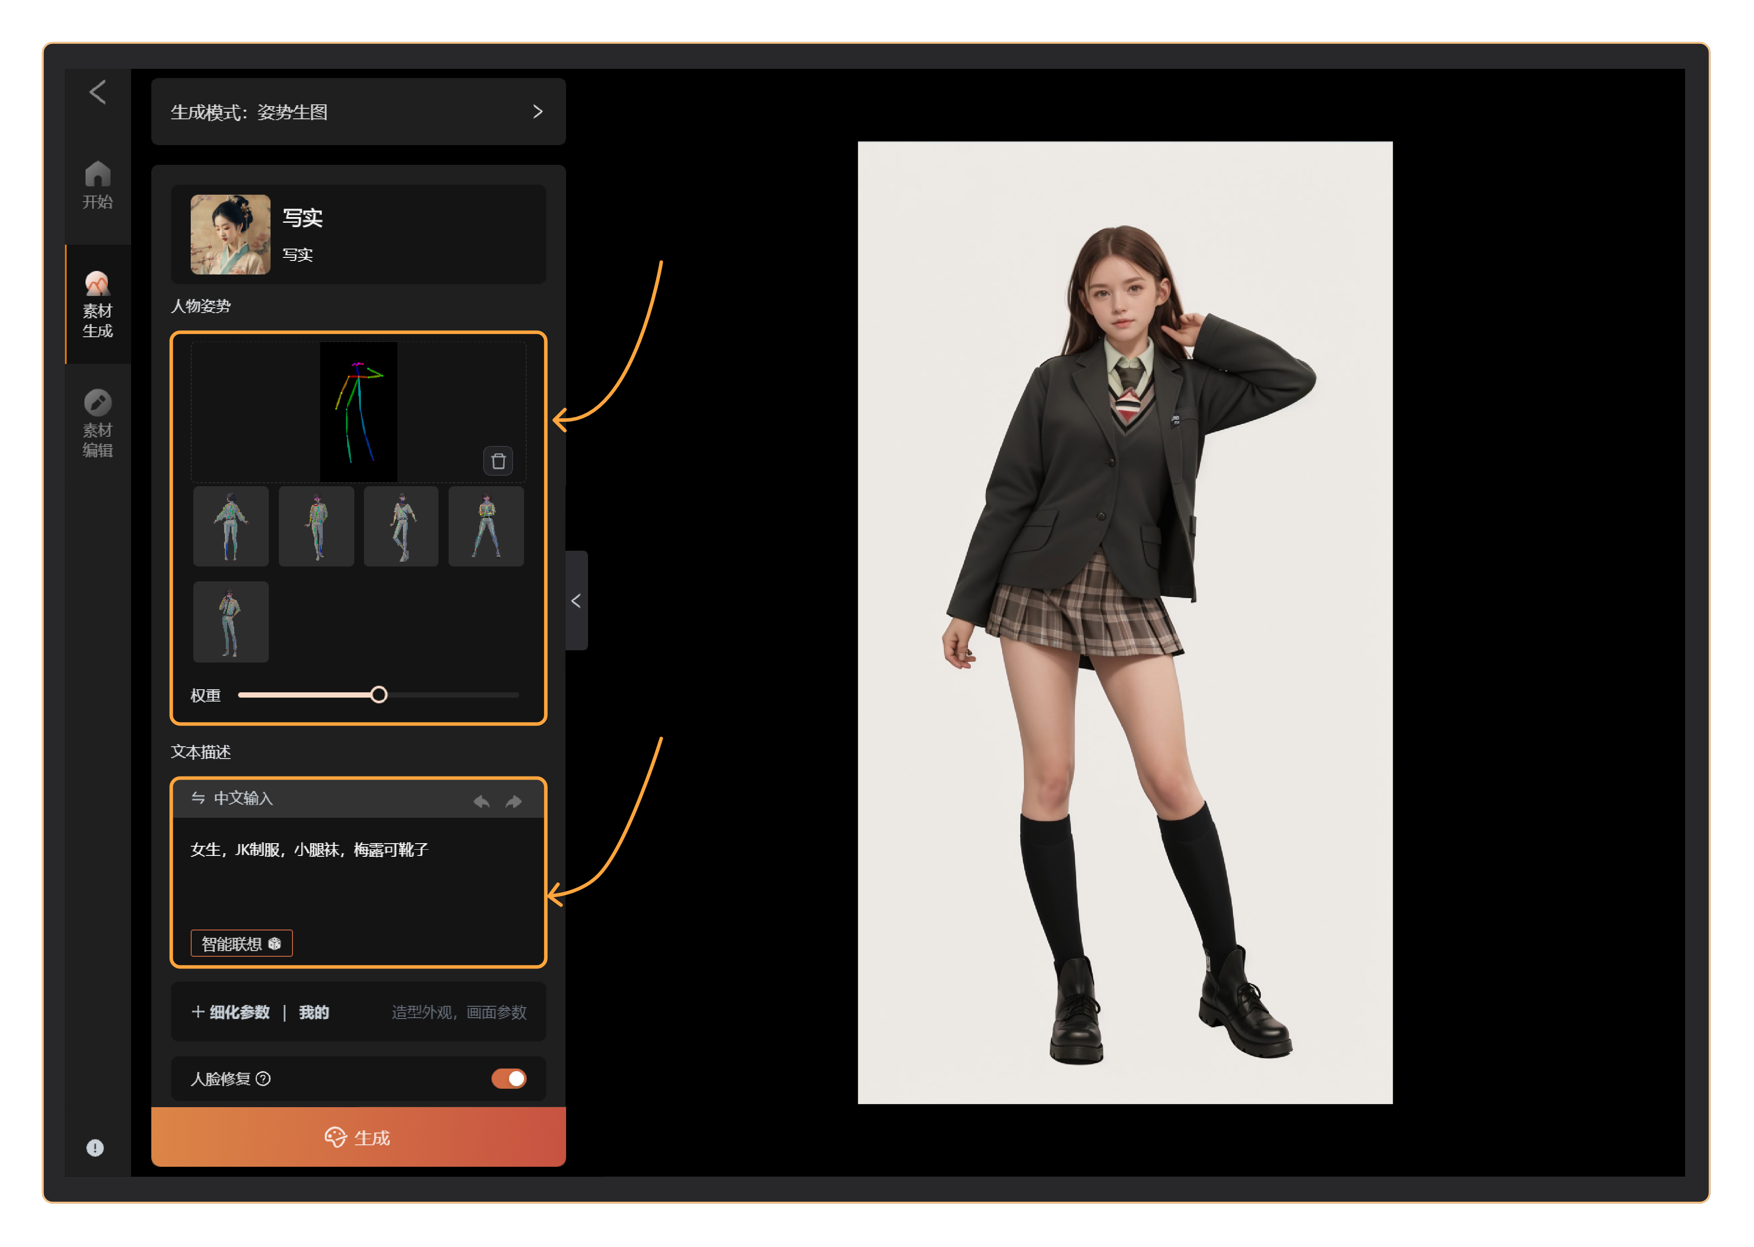Click the info alert icon at sidebar bottom
1754x1247 pixels.
pyautogui.click(x=95, y=1148)
